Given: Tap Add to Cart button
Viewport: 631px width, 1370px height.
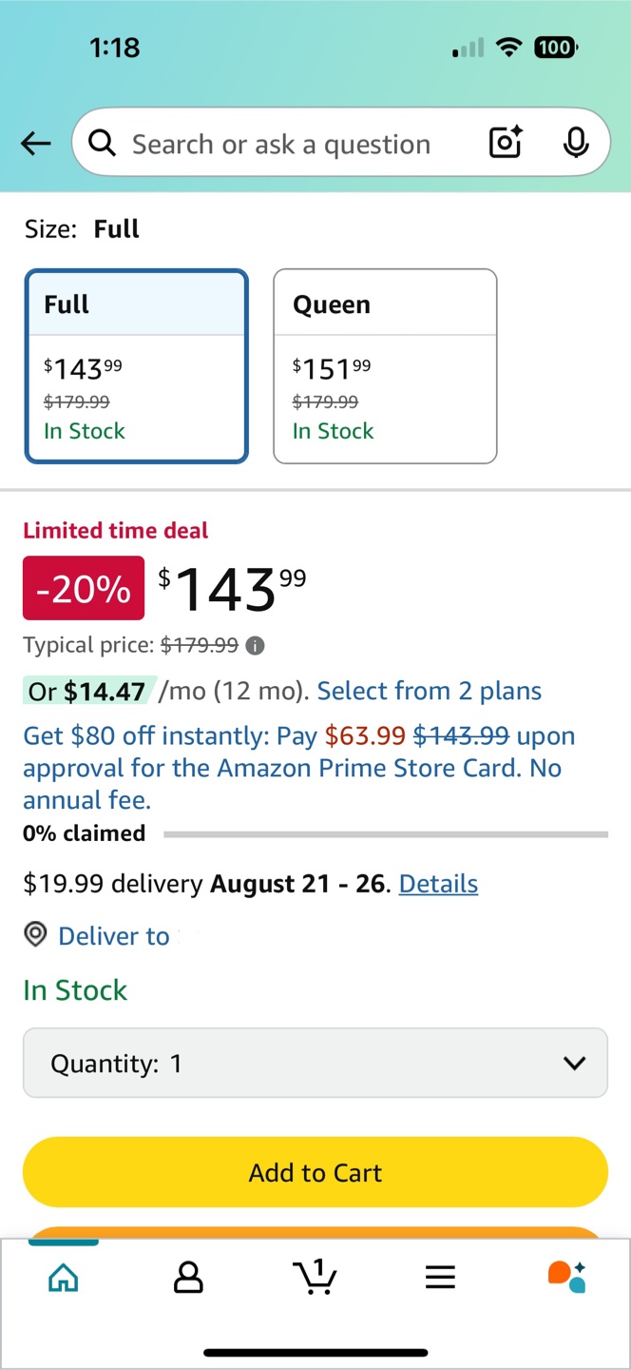Looking at the screenshot, I should pyautogui.click(x=315, y=1172).
